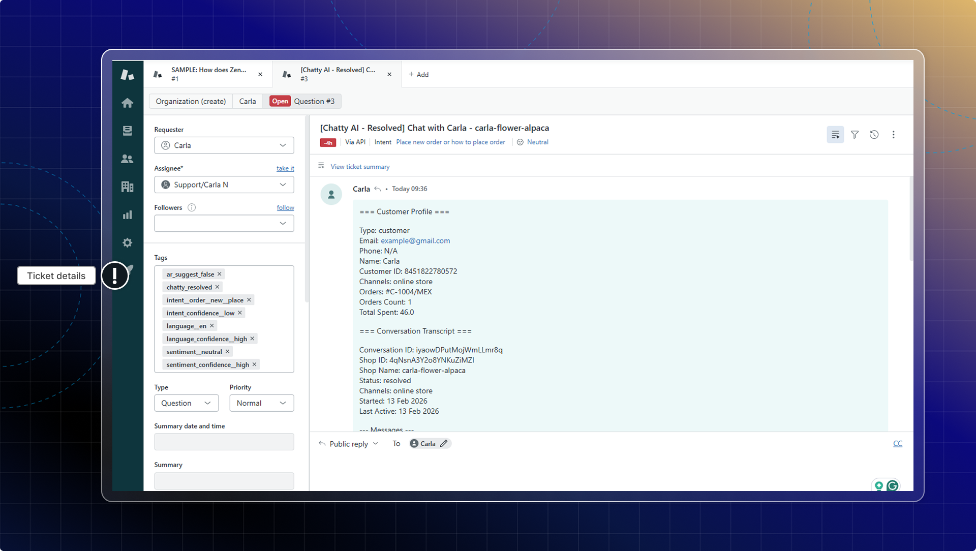Switch to SAMPLE: How does Zen... tab
Image resolution: width=976 pixels, height=551 pixels.
point(207,74)
